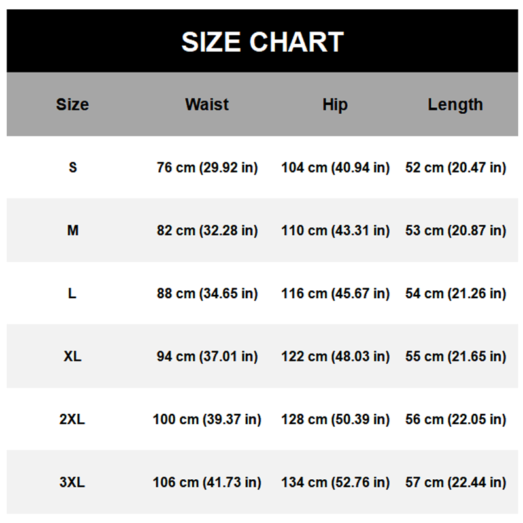Select the Waist column header
This screenshot has width=523, height=523.
pos(207,105)
